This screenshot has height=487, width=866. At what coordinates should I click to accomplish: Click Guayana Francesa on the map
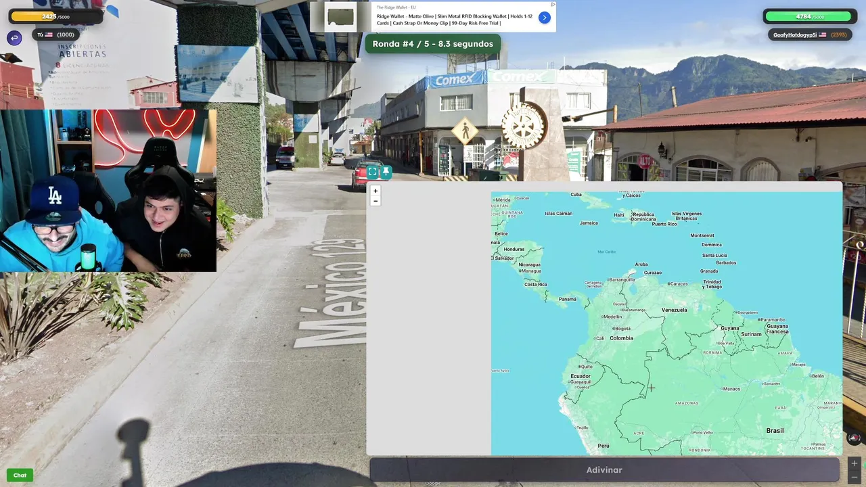777,329
